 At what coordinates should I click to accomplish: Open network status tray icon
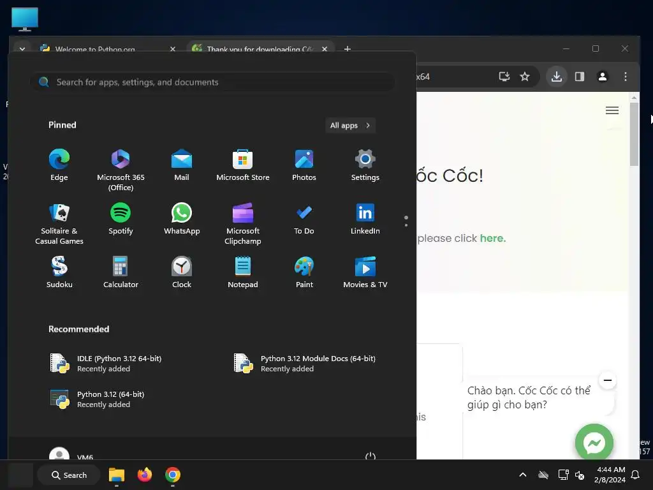(x=563, y=475)
